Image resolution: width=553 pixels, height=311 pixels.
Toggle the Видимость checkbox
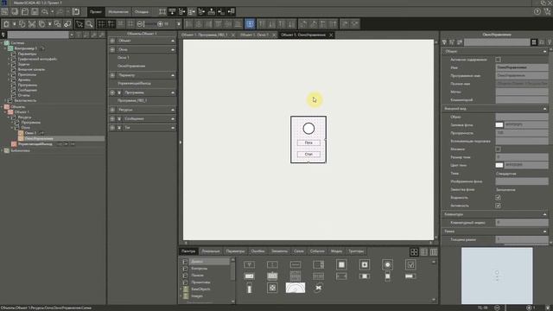pyautogui.click(x=498, y=198)
